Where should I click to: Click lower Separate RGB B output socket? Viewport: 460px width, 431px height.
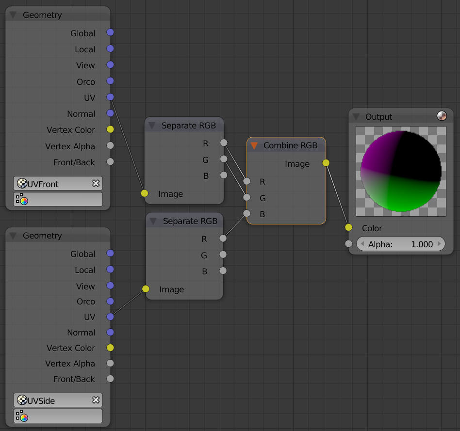[x=223, y=271]
